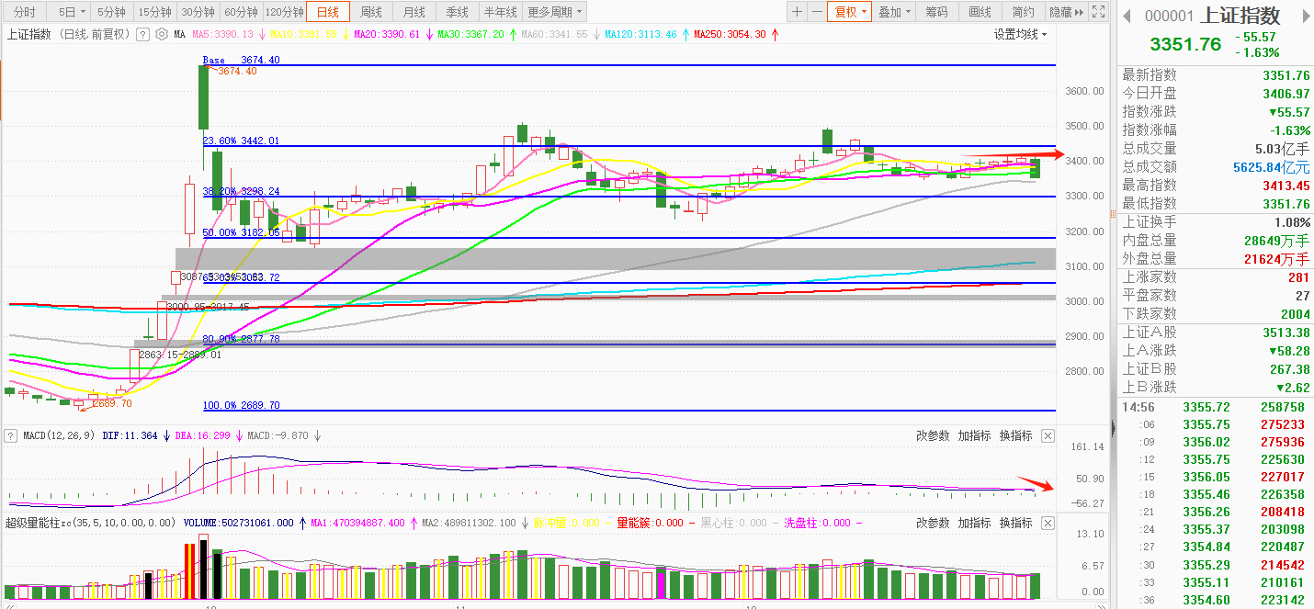
Task: Switch to 15分钟 chart tab
Action: click(154, 12)
